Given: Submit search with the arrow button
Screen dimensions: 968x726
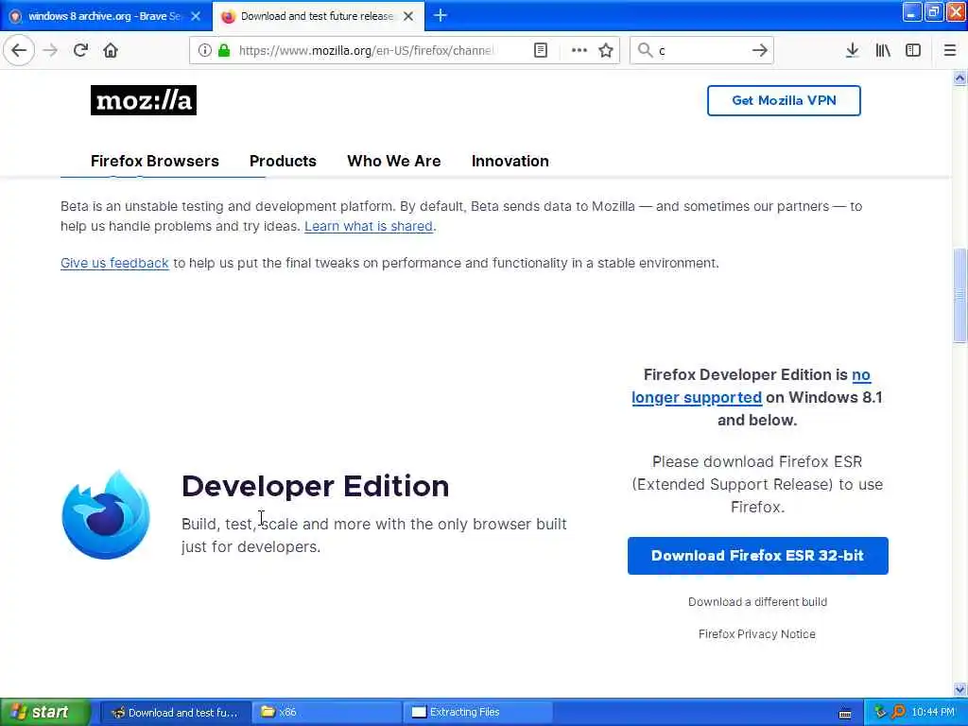Looking at the screenshot, I should pos(760,50).
